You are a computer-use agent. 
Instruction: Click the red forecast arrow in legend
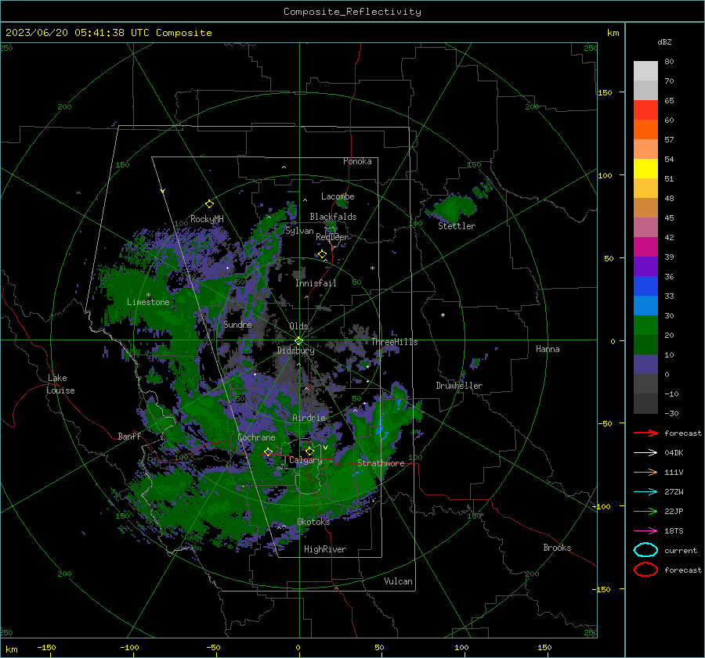tap(645, 433)
